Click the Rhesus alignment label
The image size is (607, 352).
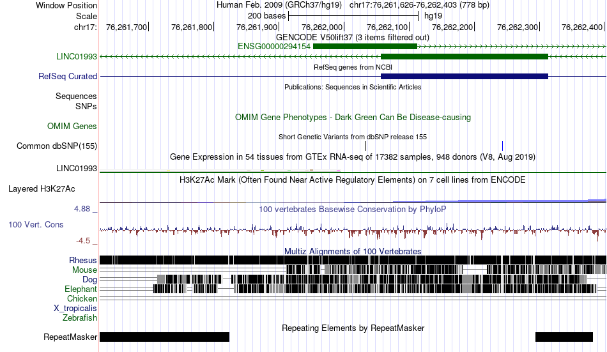point(83,260)
